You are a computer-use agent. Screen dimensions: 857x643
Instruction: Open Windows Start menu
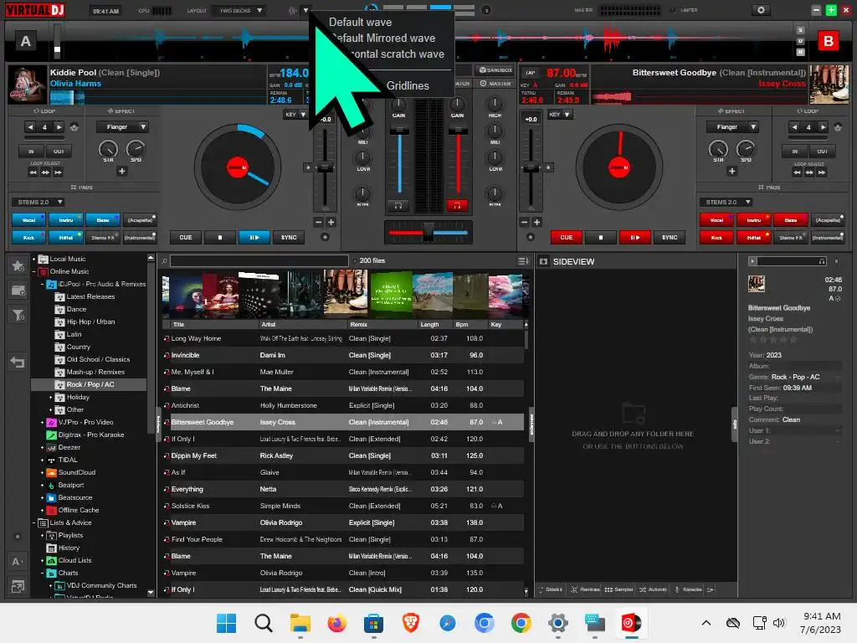226,623
